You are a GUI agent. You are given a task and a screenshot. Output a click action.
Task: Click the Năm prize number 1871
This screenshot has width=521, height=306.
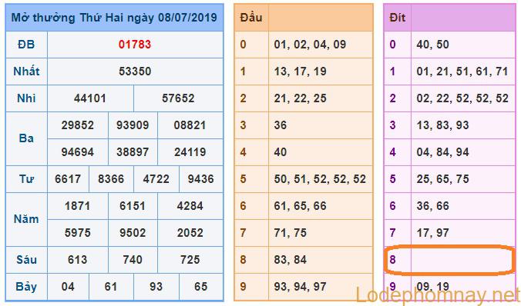[77, 206]
